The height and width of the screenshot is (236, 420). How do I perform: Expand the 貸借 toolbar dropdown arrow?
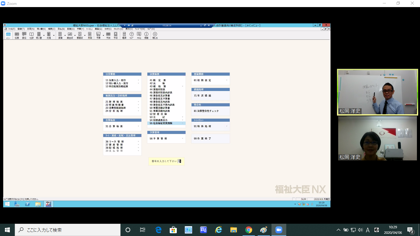point(65,35)
